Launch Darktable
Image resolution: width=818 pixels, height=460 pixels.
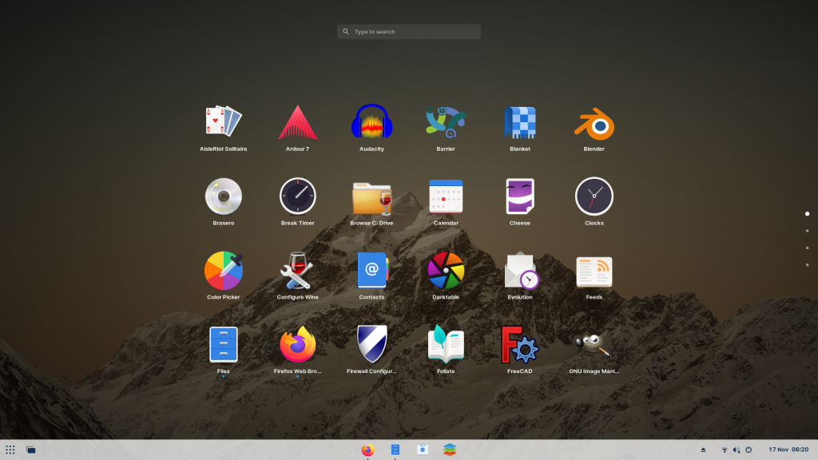coord(446,270)
